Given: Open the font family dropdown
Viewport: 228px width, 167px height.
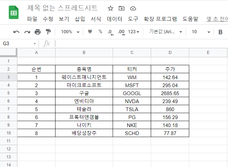Looking at the screenshot, I should [165, 32].
